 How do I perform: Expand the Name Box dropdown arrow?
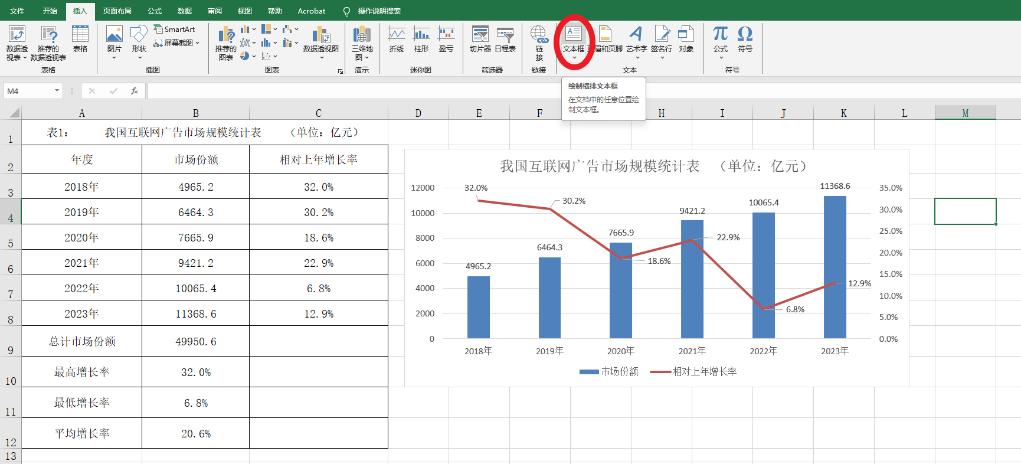[57, 91]
